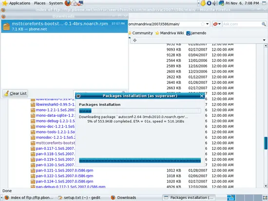This screenshot has height=201, width=268.
Task: Click the package icon beside mono-doc
Action: 33,127
